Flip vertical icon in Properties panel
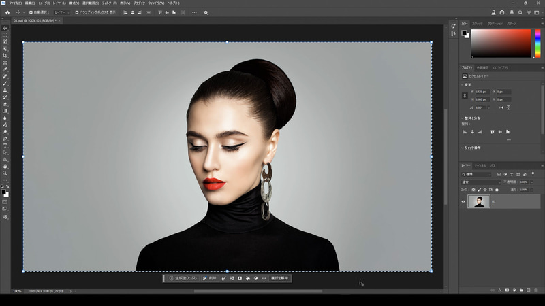The height and width of the screenshot is (306, 545). click(508, 108)
